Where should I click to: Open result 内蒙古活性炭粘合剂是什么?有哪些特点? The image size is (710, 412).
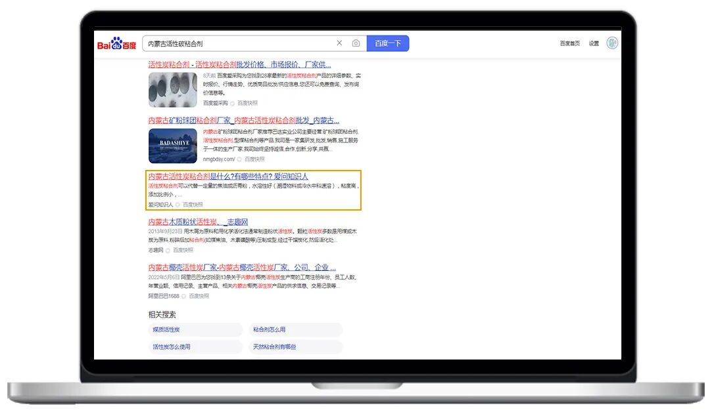tap(227, 176)
